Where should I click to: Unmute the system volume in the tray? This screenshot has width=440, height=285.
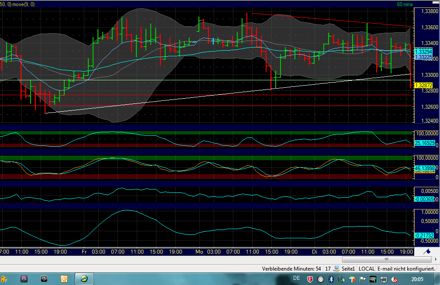[x=395, y=279]
